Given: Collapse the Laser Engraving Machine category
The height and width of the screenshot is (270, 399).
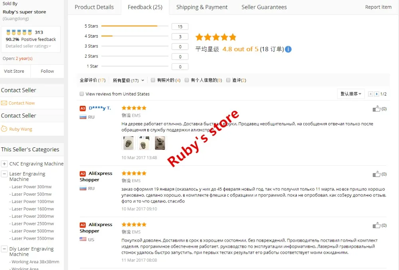Looking at the screenshot, I should tap(4, 174).
